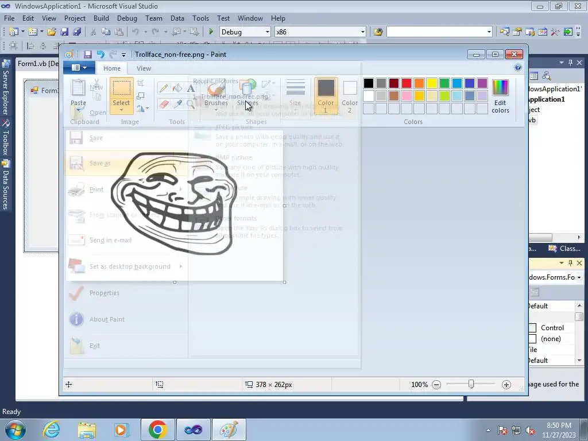Expand the Select tool dropdown arrow

122,110
